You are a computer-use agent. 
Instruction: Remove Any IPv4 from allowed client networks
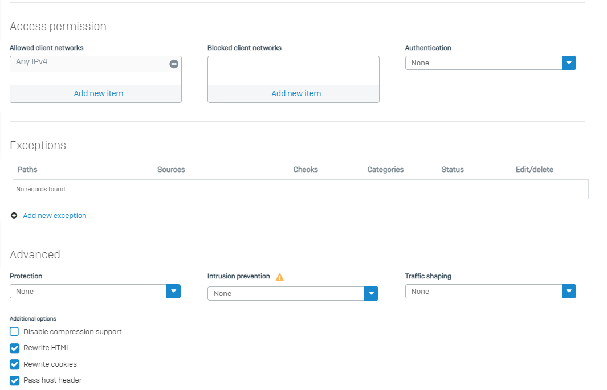[x=174, y=64]
